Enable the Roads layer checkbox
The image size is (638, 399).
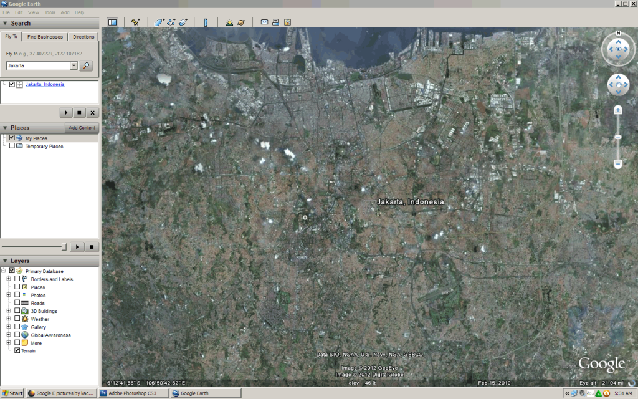click(x=17, y=302)
